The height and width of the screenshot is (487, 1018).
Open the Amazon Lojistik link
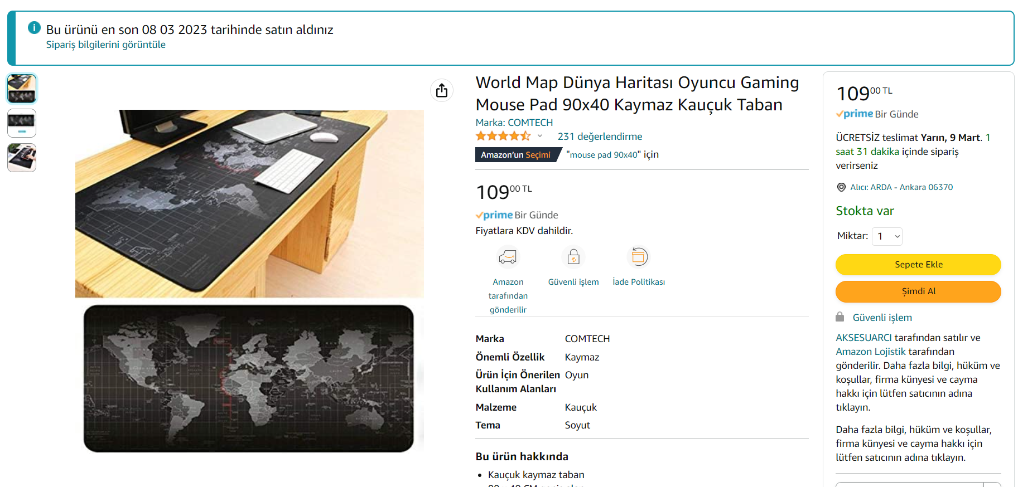click(x=871, y=352)
